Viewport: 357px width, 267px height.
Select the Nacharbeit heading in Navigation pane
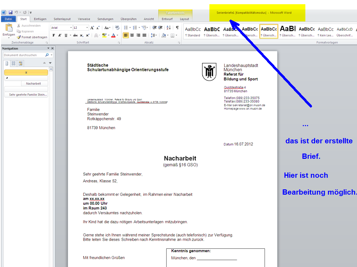point(33,84)
